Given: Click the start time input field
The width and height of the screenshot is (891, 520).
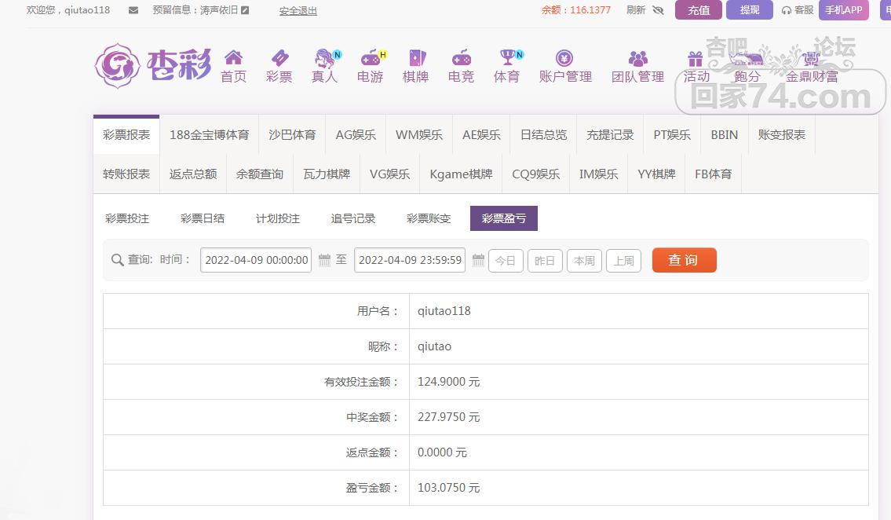Looking at the screenshot, I should point(256,260).
